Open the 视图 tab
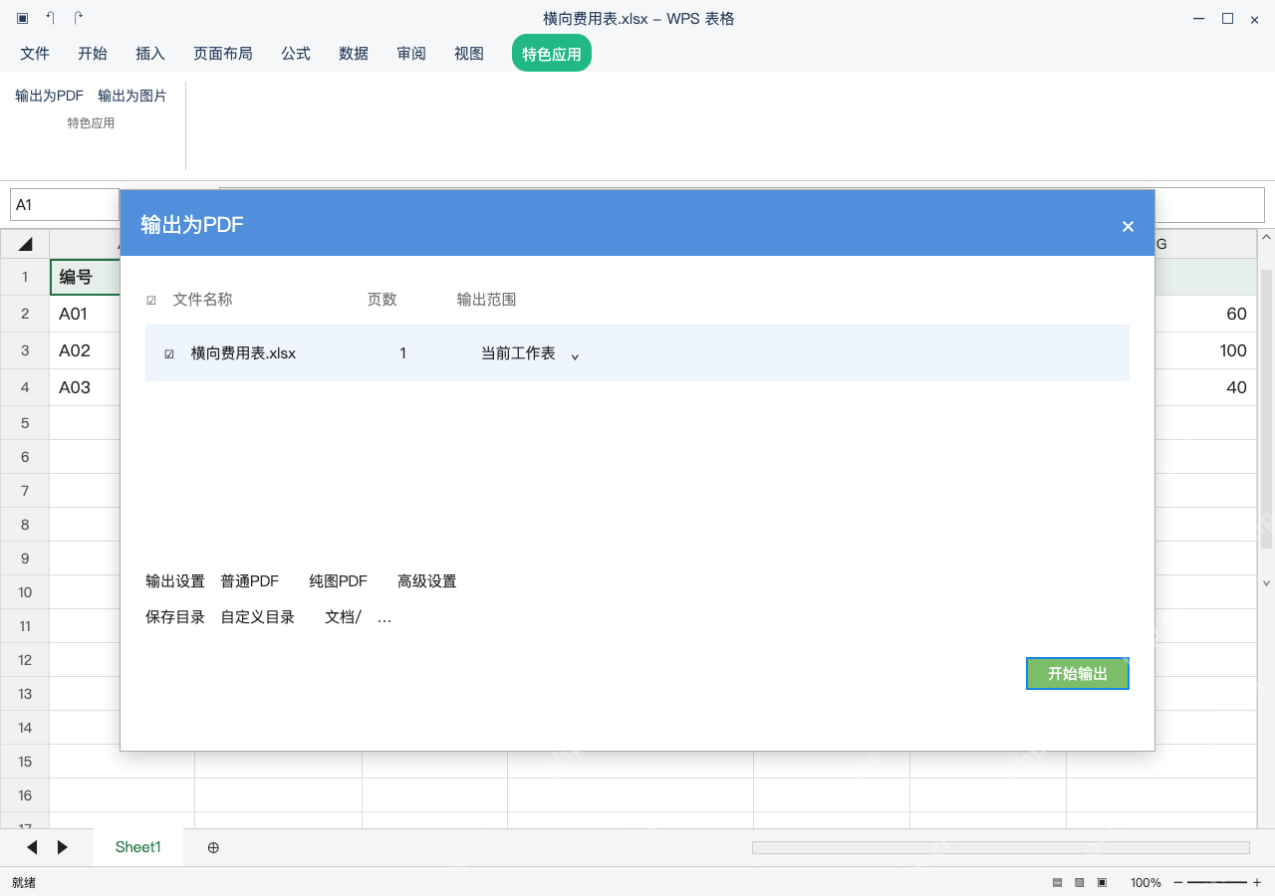This screenshot has height=896, width=1275. click(x=469, y=54)
